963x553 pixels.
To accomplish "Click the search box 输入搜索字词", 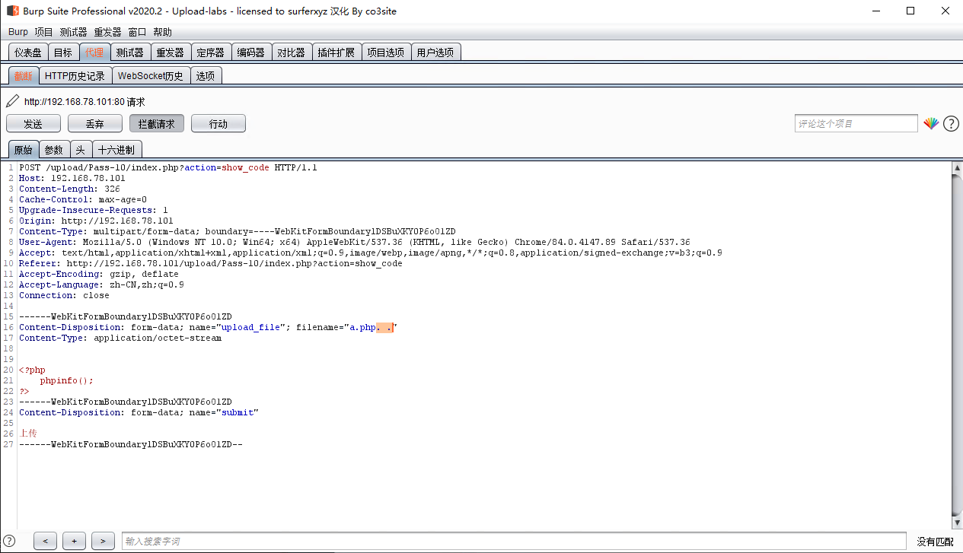I will pos(514,541).
